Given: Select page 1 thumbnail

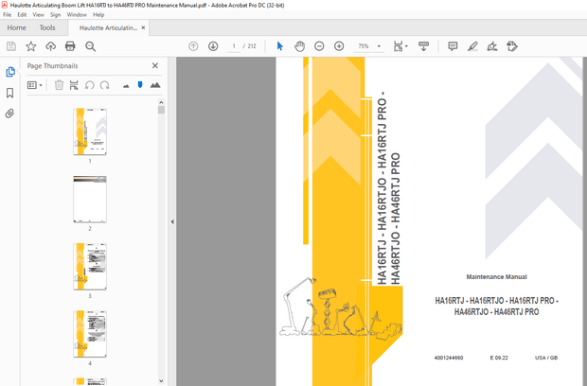Looking at the screenshot, I should point(90,132).
